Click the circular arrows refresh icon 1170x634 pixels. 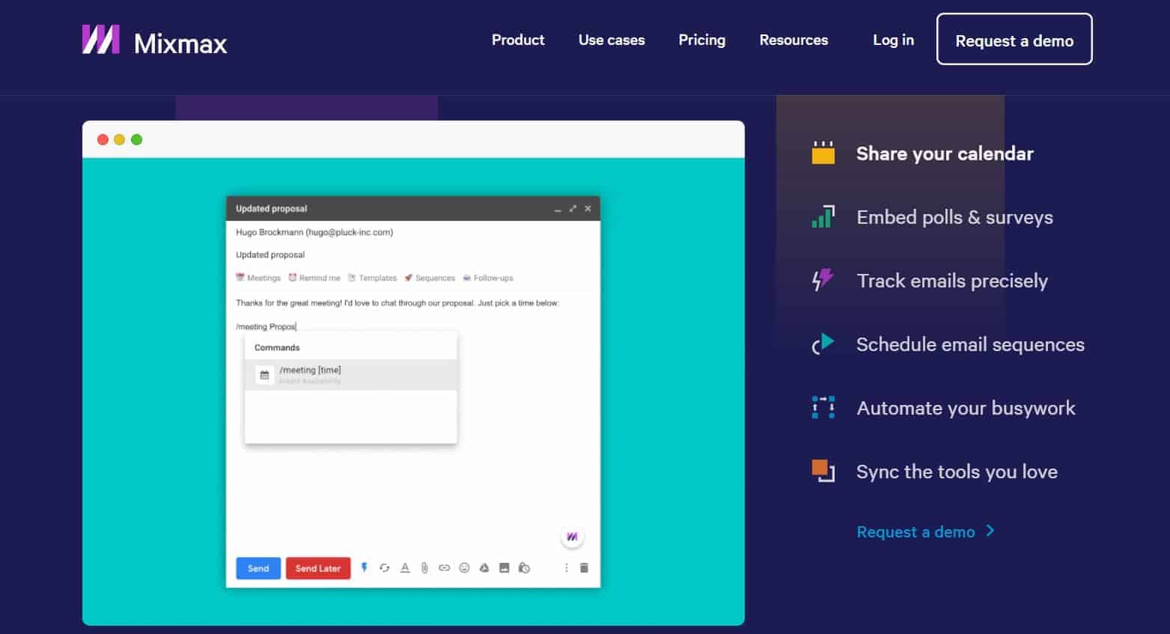384,568
